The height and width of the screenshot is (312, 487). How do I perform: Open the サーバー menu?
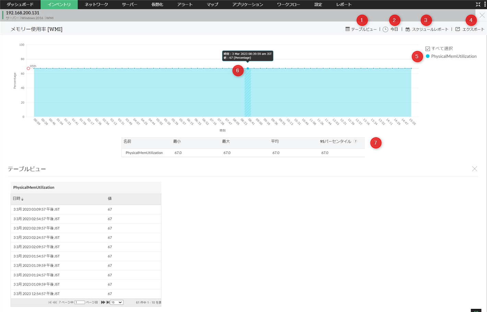(130, 4)
